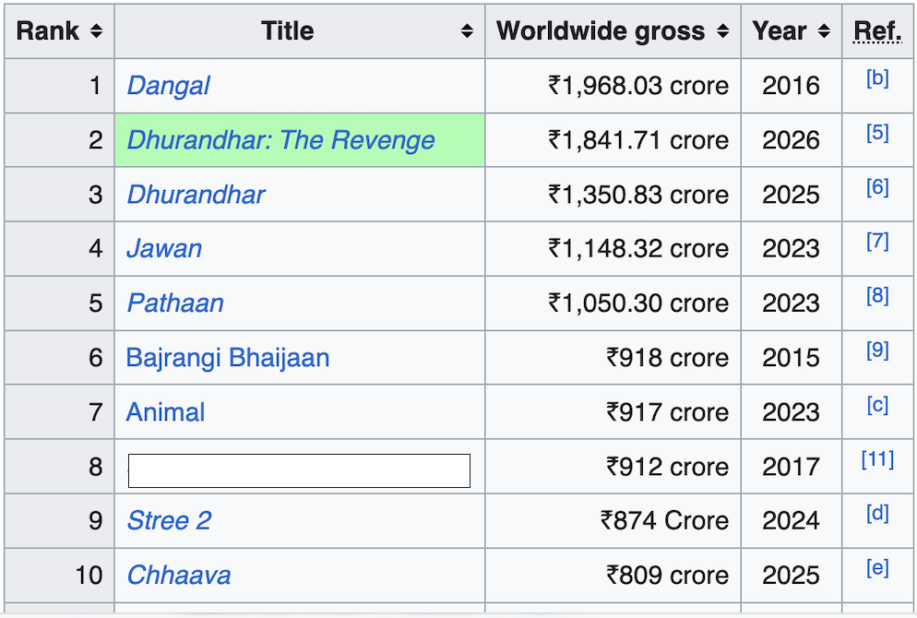Image resolution: width=917 pixels, height=618 pixels.
Task: Go to the Pathaan article
Action: pos(175,303)
